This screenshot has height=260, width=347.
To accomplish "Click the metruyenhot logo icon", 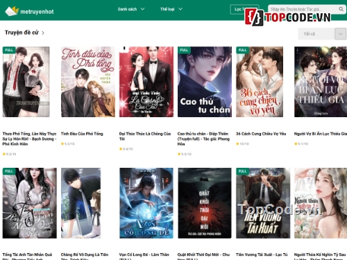I will 12,11.
